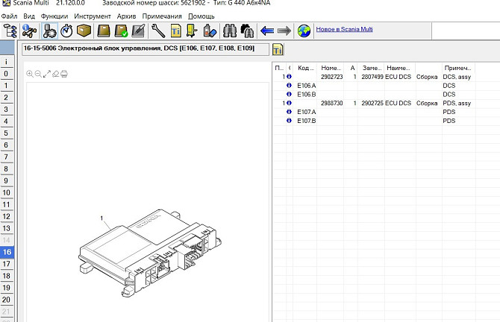Click part number 2902723 cell
The width and height of the screenshot is (500, 322).
pos(331,77)
